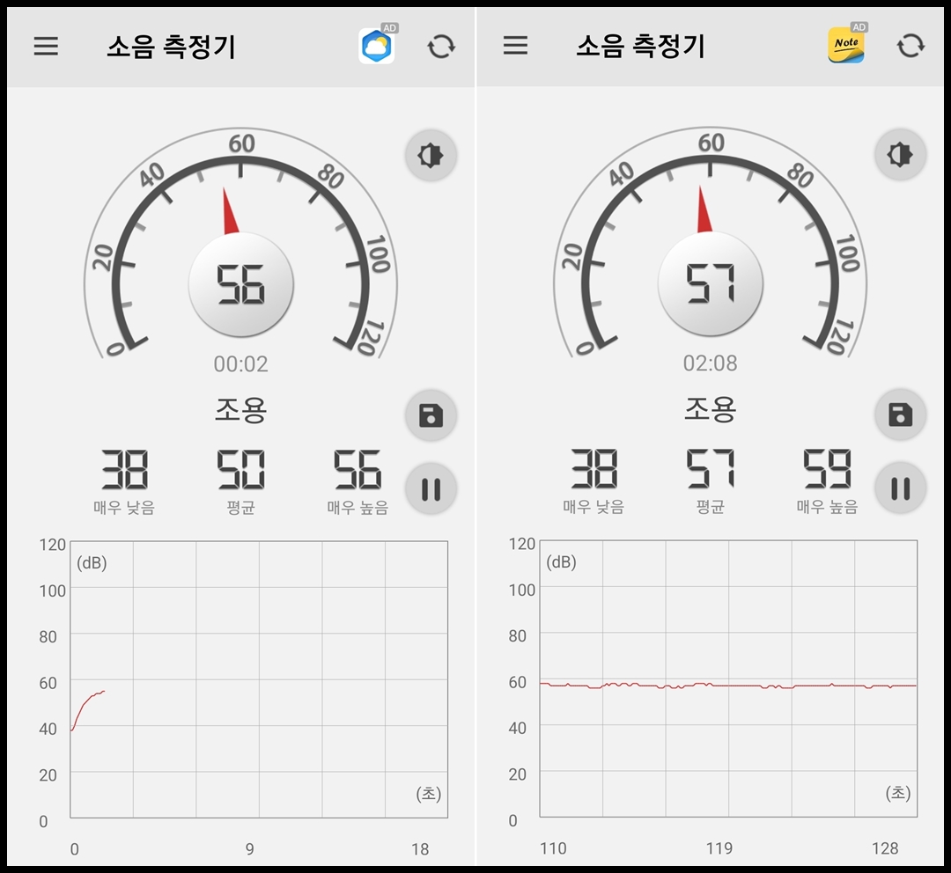Screen dimensions: 951x873
Task: Open the left hamburger navigation menu
Action: coord(46,46)
